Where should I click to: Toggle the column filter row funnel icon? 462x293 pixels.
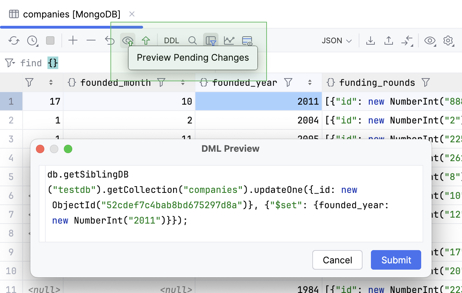click(211, 40)
